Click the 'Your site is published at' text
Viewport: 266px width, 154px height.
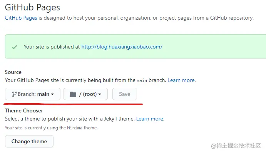(x=52, y=47)
